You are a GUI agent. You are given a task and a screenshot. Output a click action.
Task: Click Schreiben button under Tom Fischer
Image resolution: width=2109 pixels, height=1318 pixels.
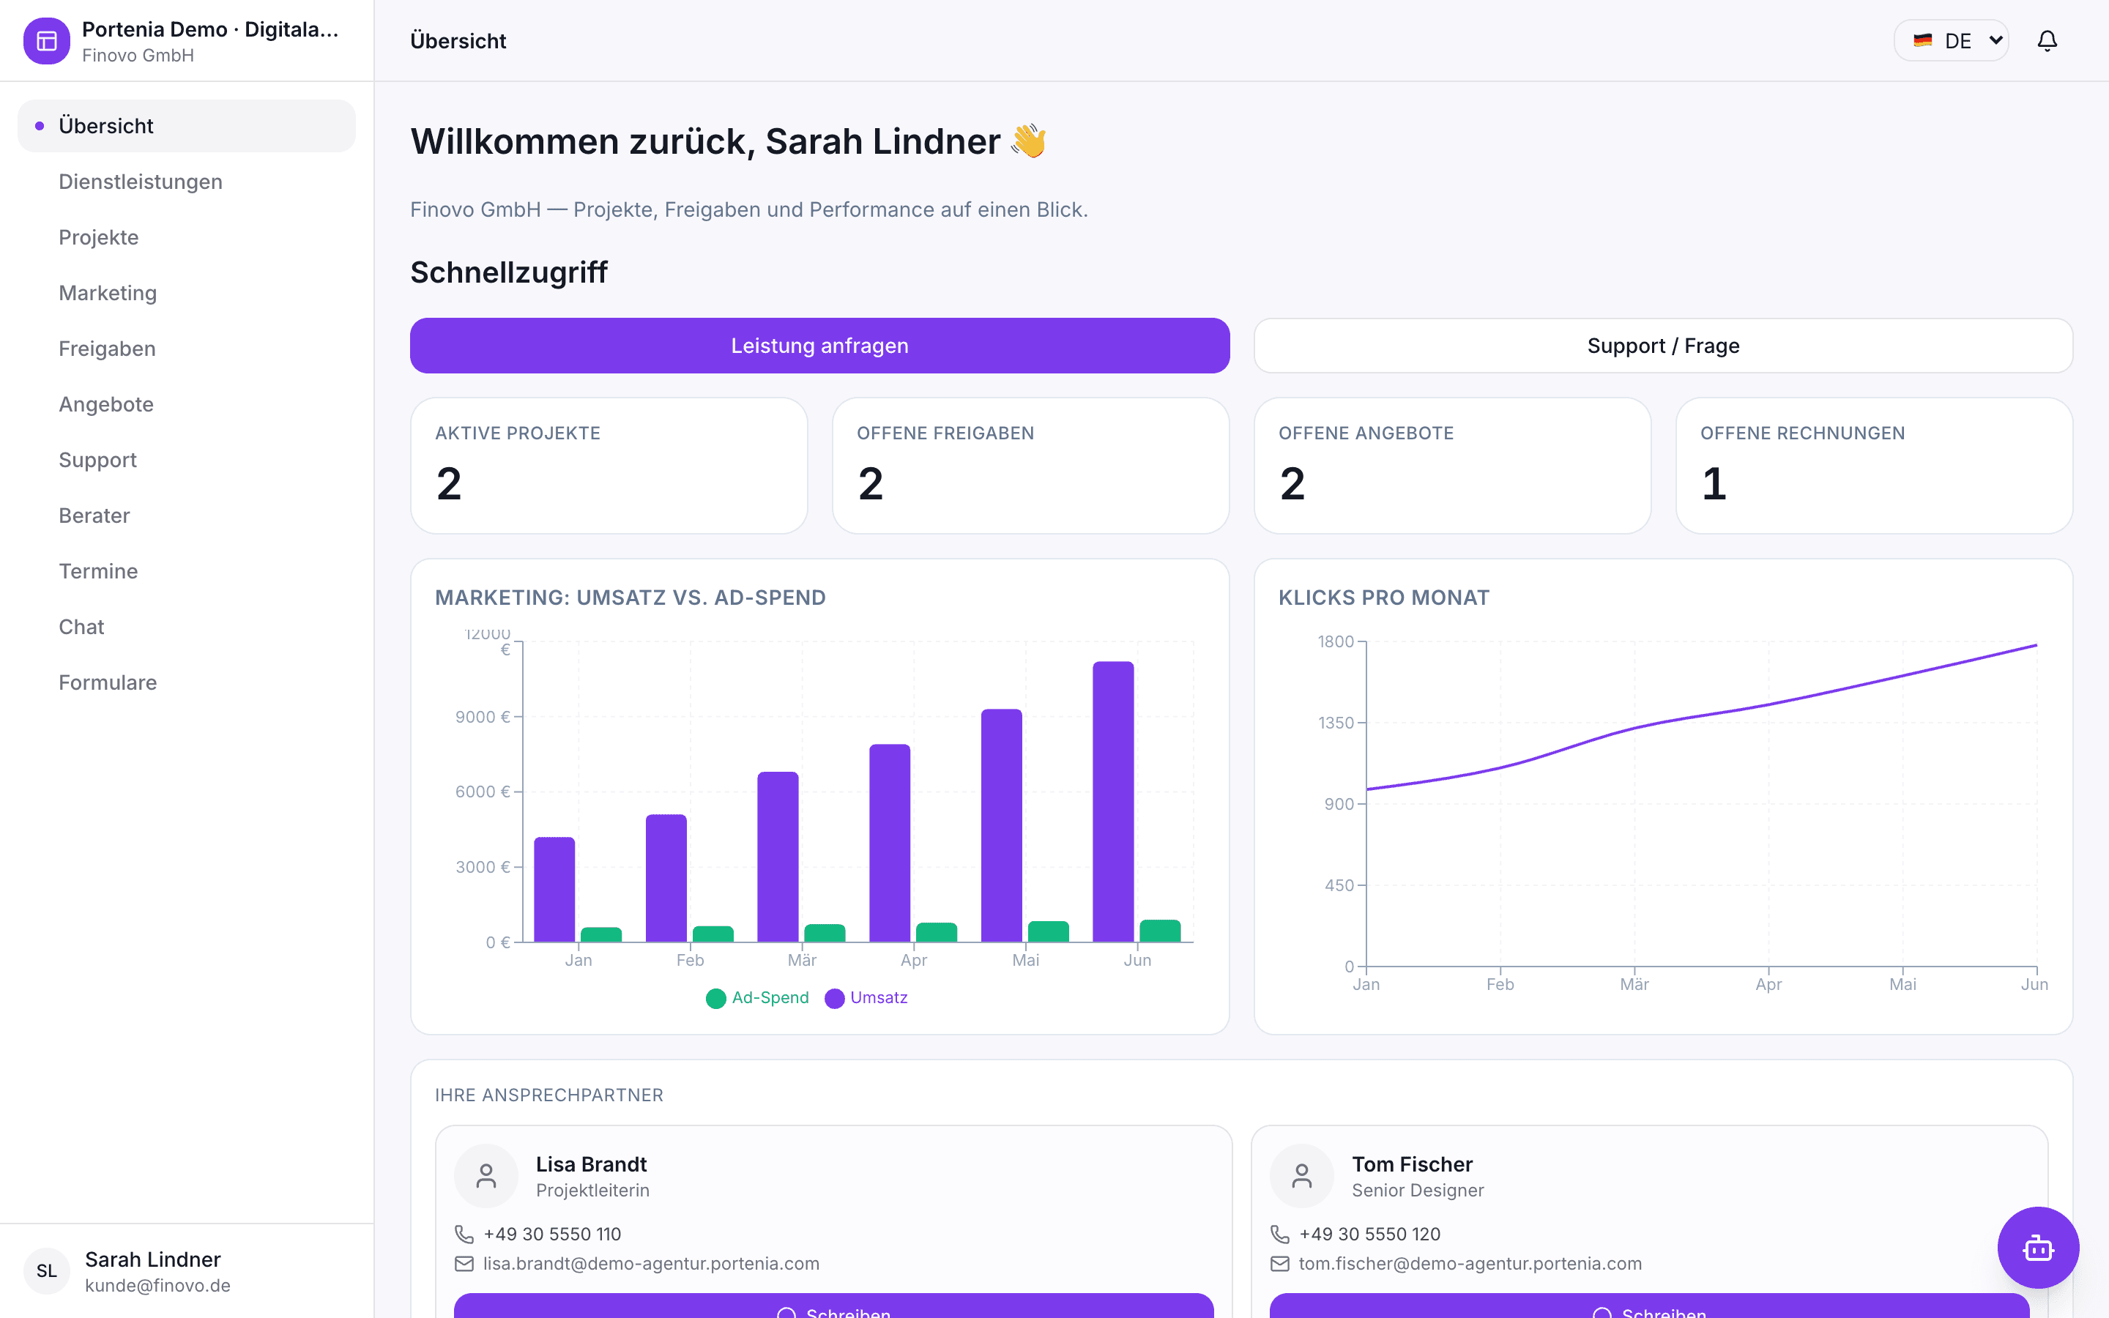[1650, 1306]
